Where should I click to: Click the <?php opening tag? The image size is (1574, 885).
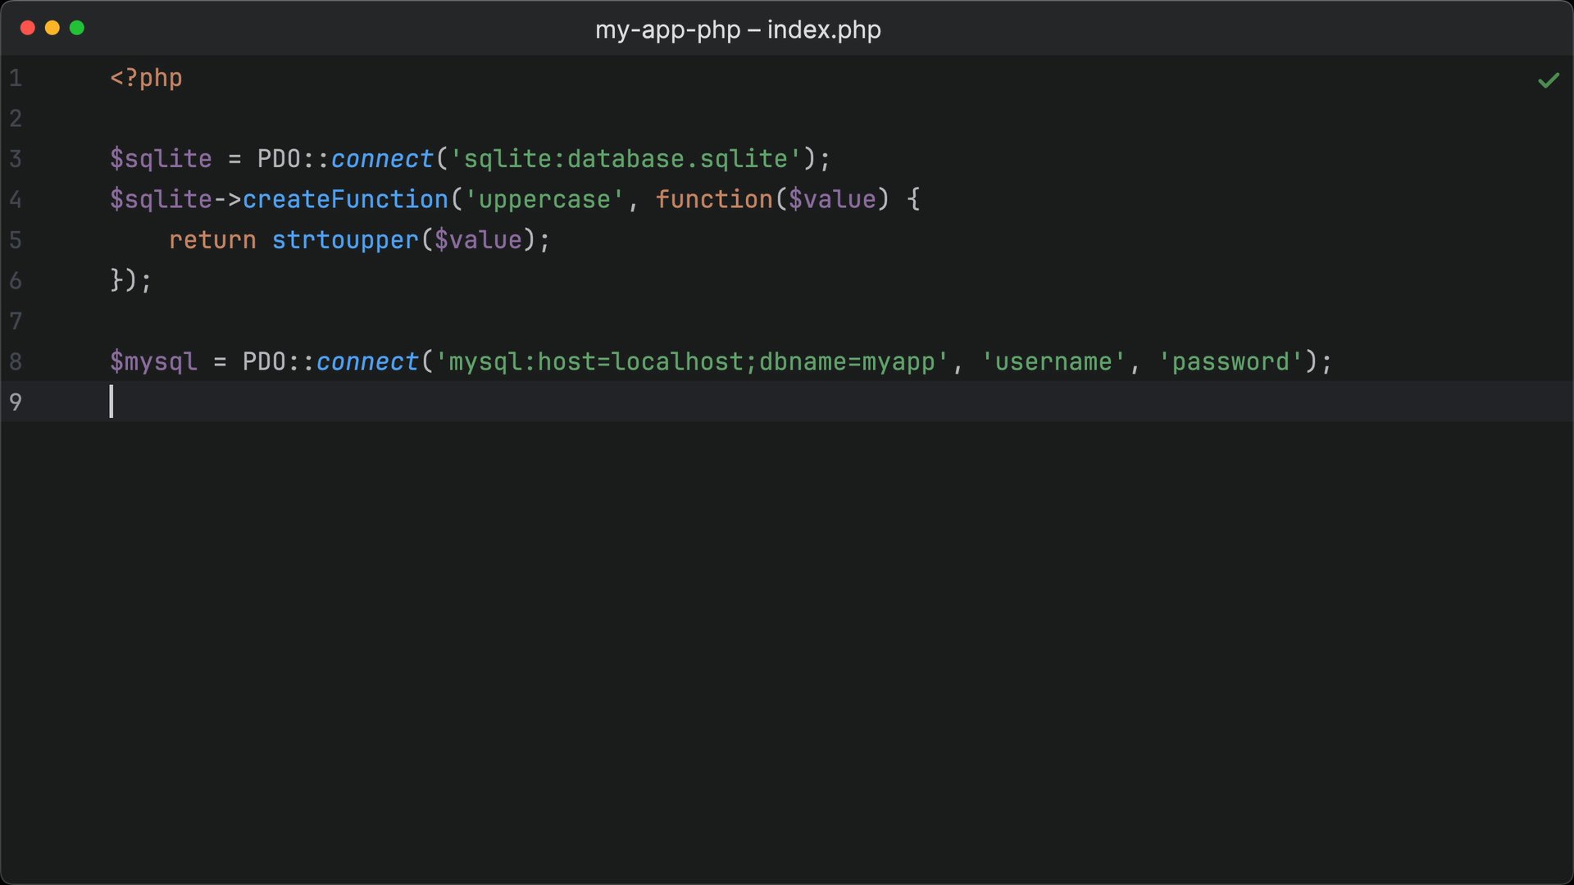point(146,78)
